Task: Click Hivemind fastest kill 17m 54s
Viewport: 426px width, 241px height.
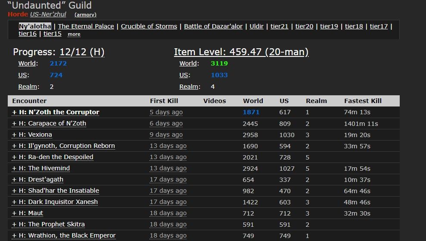Action: [357, 169]
